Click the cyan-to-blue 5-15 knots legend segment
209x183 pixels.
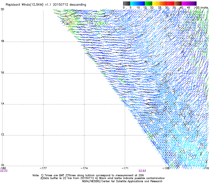pyautogui.click(x=138, y=3)
